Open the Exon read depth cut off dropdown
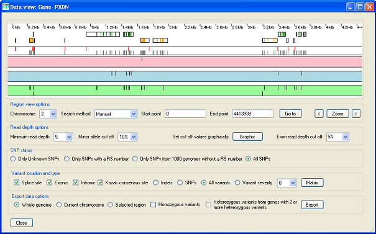376x234 pixels. tap(346, 137)
